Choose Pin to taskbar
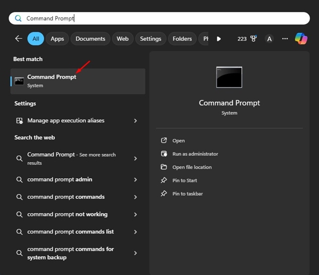319x275 pixels. click(x=187, y=194)
